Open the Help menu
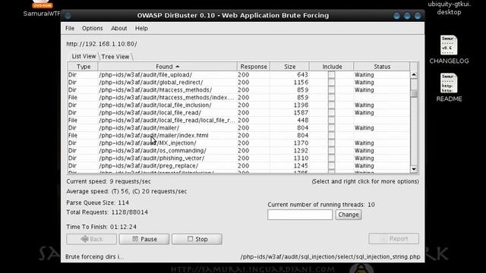This screenshot has height=273, width=486. (x=141, y=28)
